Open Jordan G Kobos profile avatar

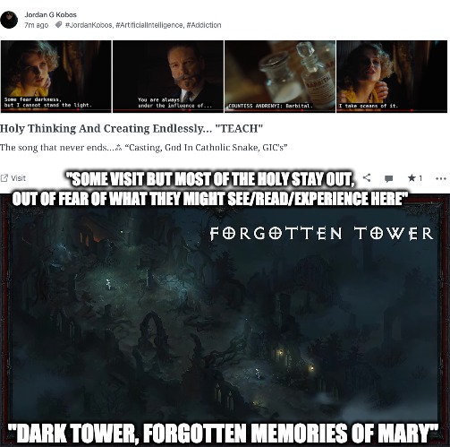(9, 20)
